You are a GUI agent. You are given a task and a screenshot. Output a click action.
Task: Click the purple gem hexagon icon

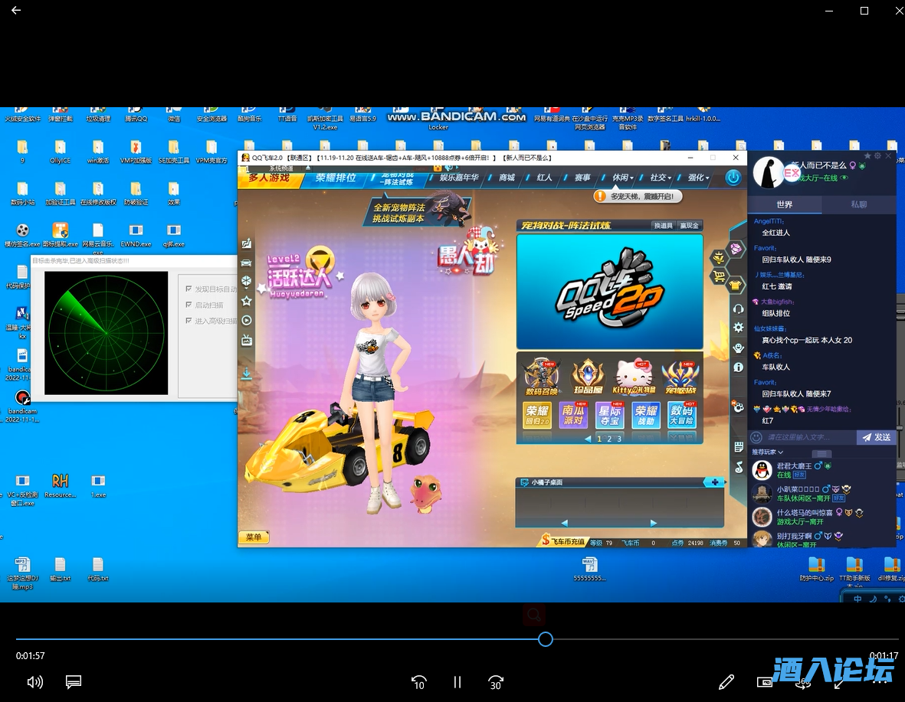736,249
